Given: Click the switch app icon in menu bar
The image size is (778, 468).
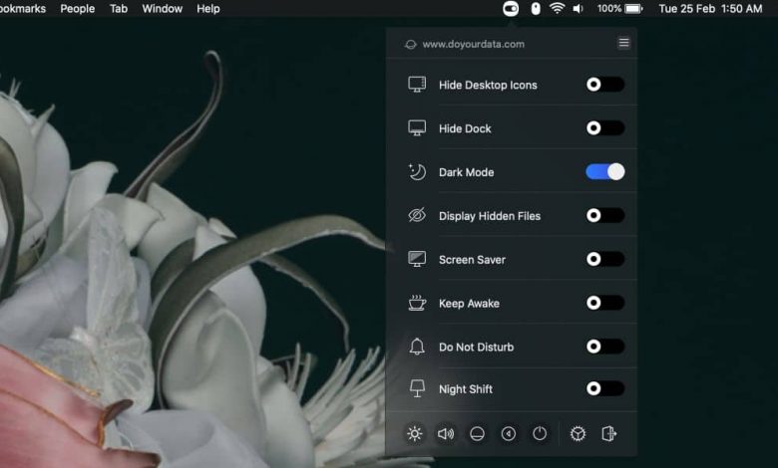Looking at the screenshot, I should coord(511,8).
